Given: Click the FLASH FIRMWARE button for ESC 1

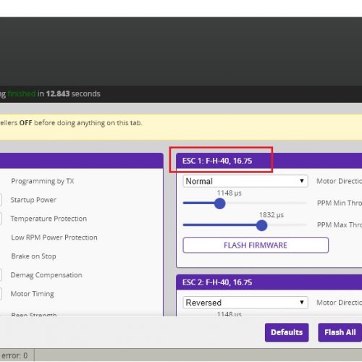Looking at the screenshot, I should pos(256,245).
